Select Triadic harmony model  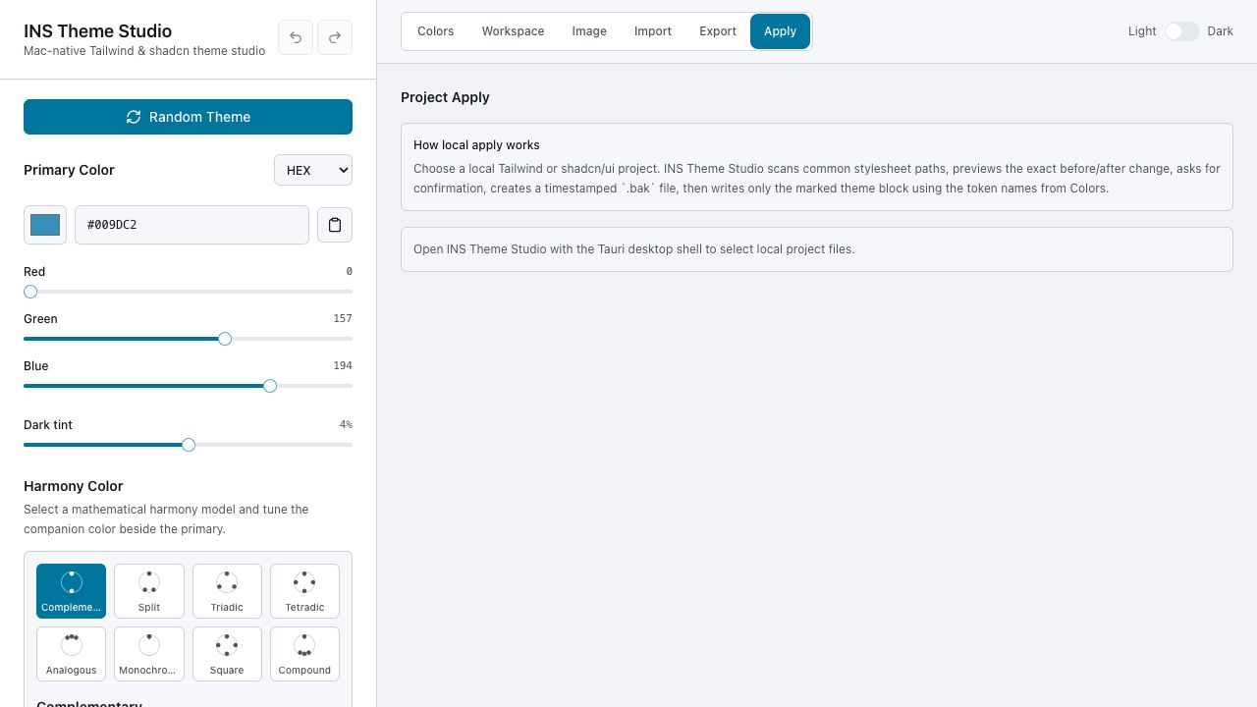click(x=227, y=591)
